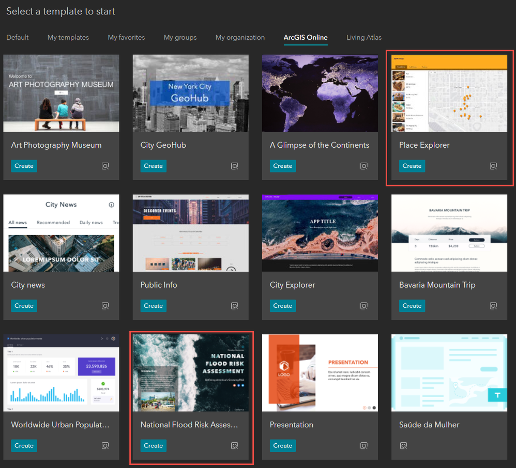Open the My templates tab

coord(68,38)
